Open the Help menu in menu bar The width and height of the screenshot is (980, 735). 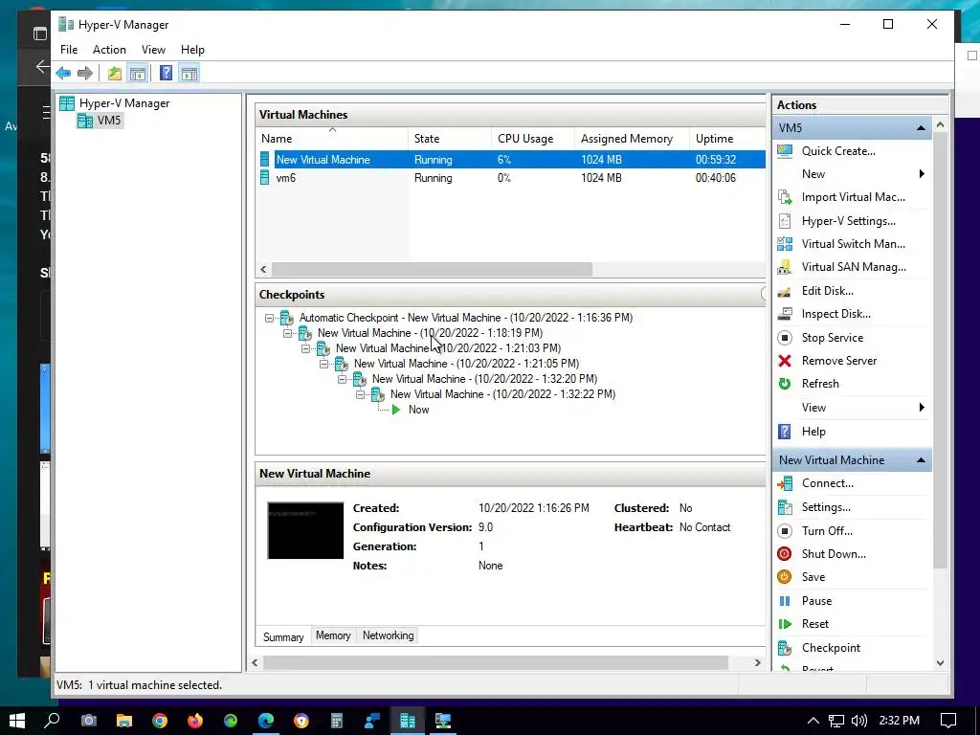point(192,50)
